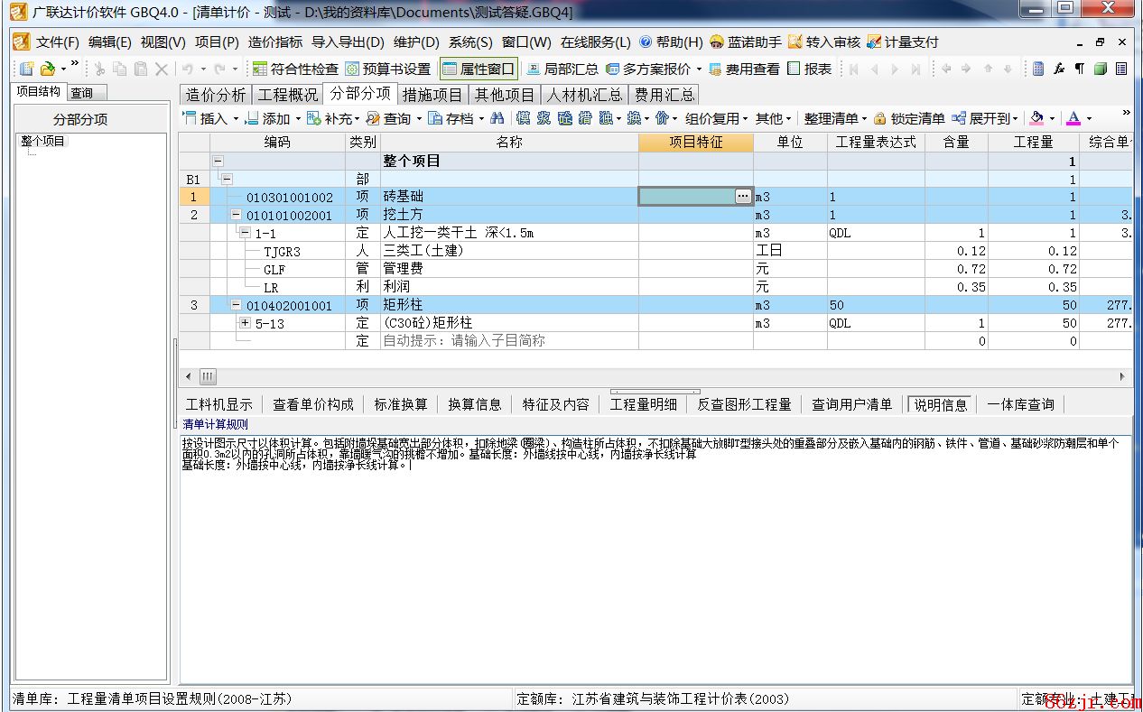The image size is (1143, 712).
Task: Open the 插入 dropdown arrow
Action: pyautogui.click(x=236, y=119)
